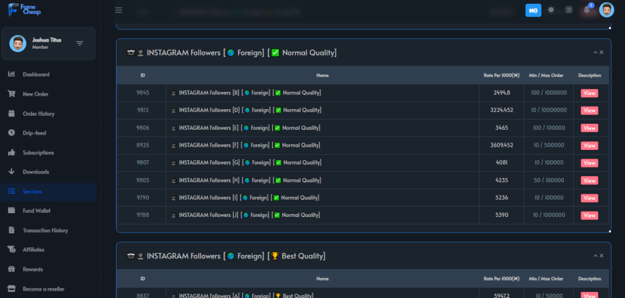Collapse the Normal Quality followers panel

[x=596, y=52]
